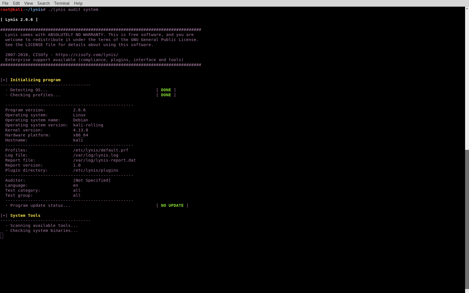
Task: Click the "/var/log/lynis.log" path
Action: tap(96, 155)
